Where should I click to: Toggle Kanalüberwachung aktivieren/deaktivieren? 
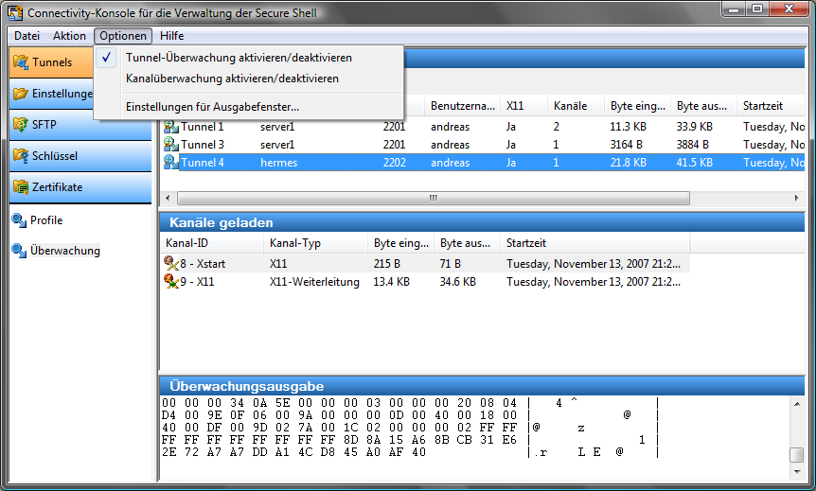tap(231, 79)
